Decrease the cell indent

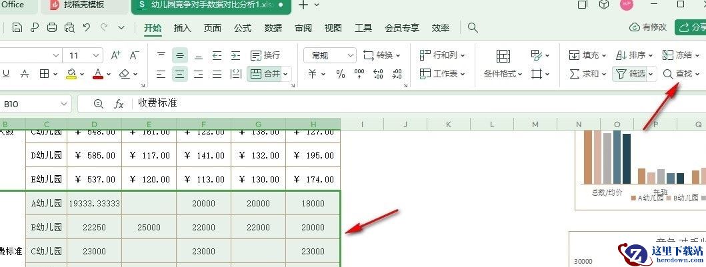click(x=217, y=55)
